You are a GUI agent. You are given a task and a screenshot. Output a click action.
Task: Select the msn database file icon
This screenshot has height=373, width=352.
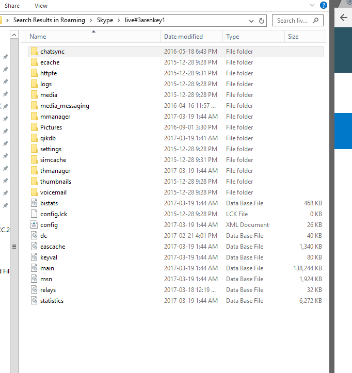pyautogui.click(x=34, y=279)
